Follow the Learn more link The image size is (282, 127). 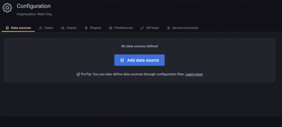pyautogui.click(x=194, y=74)
